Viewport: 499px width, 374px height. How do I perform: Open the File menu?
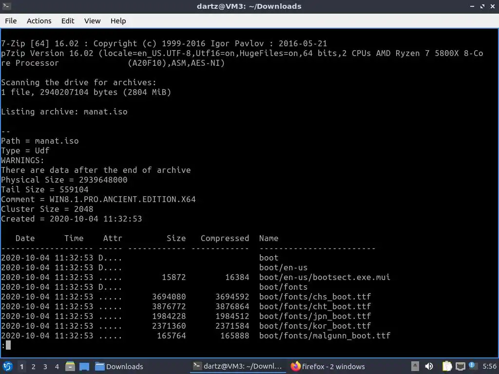pos(11,20)
